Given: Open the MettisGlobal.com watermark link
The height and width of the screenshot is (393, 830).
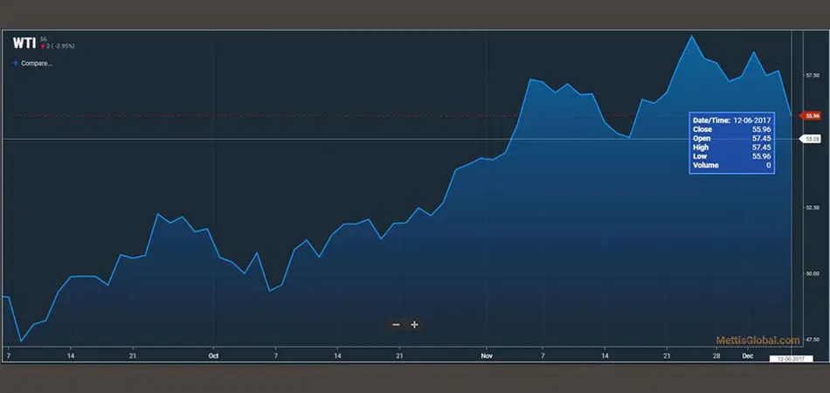Looking at the screenshot, I should click(757, 341).
